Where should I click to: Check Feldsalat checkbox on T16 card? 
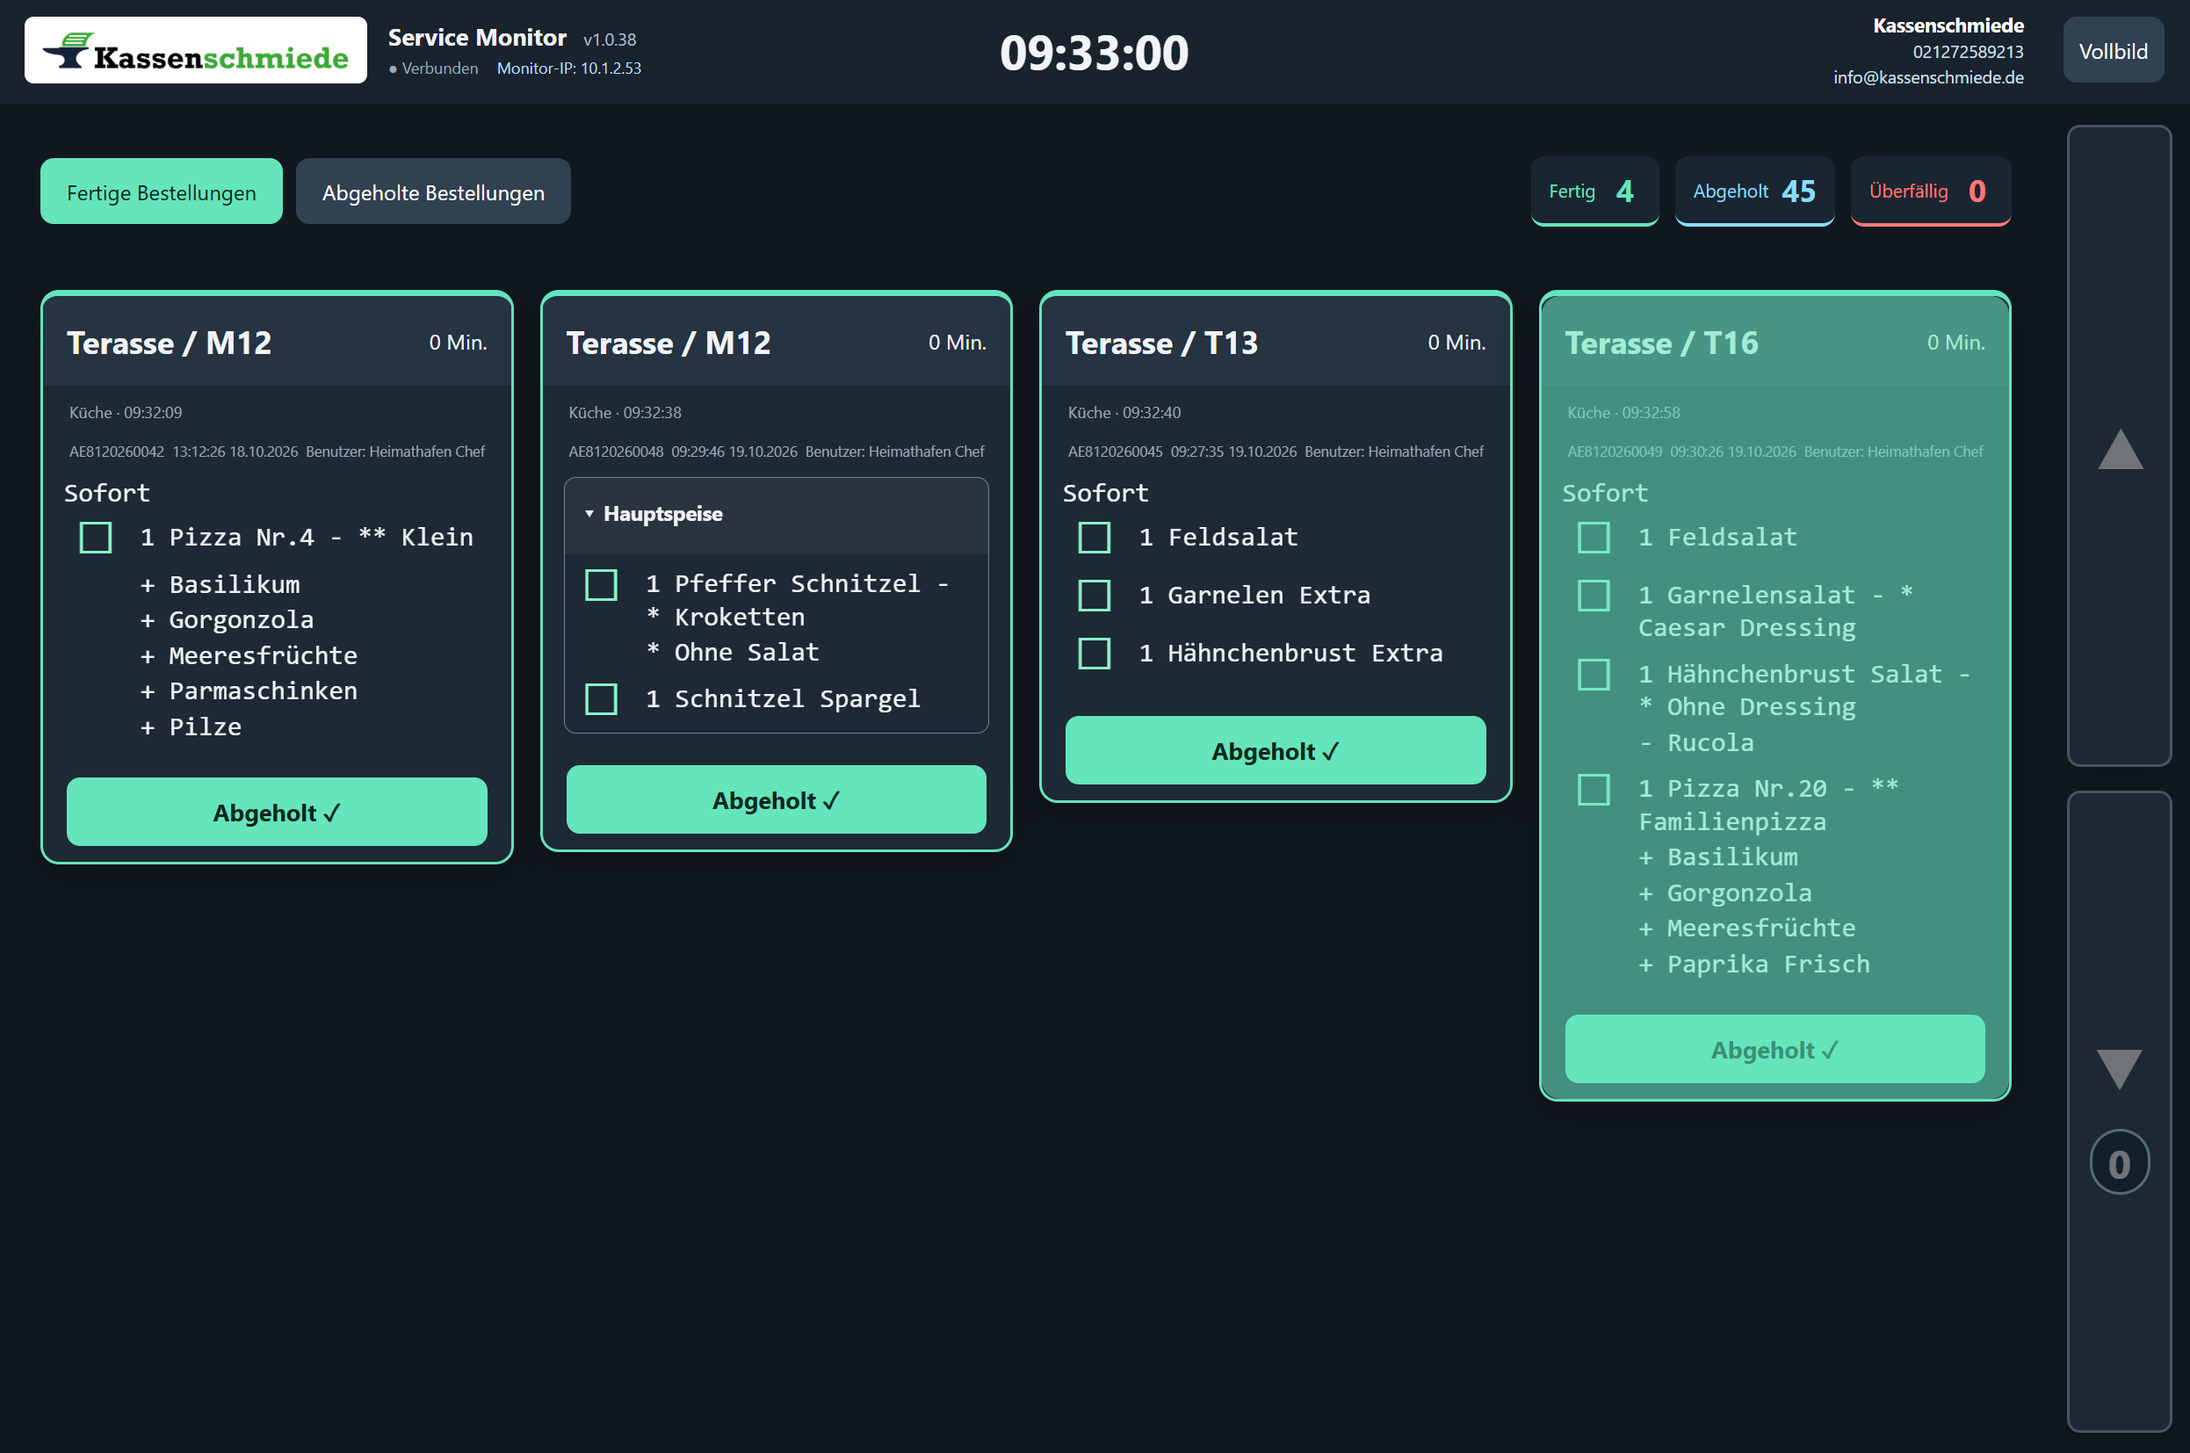pyautogui.click(x=1594, y=538)
